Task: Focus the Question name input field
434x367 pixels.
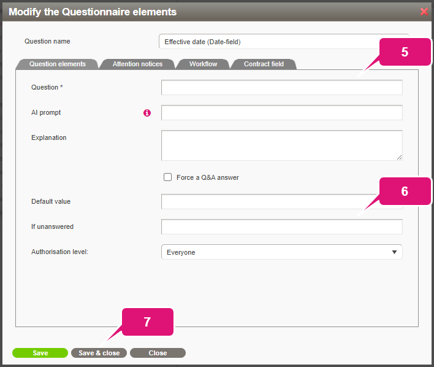Action: 284,42
